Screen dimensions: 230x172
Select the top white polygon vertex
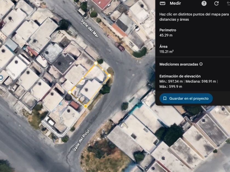[96, 63]
